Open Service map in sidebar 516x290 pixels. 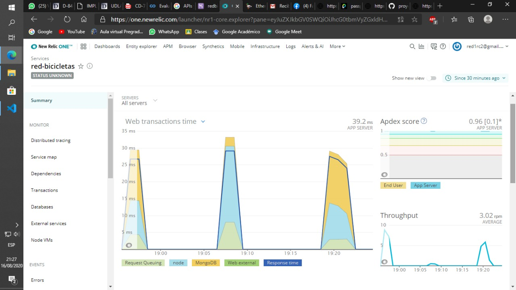click(44, 157)
